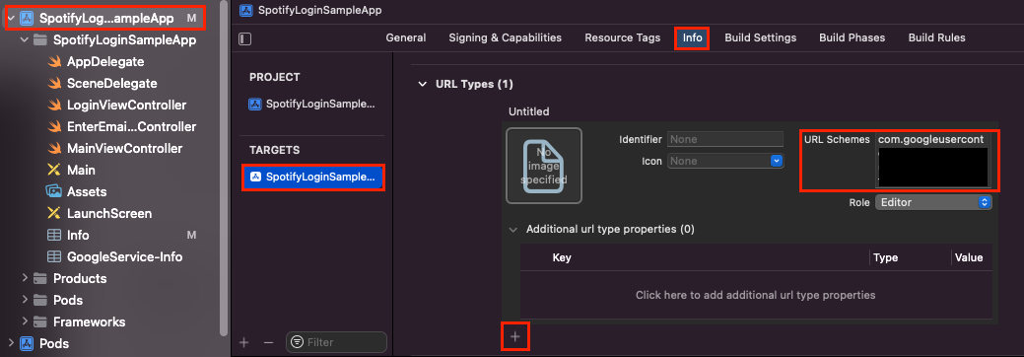Screen dimensions: 1024x357
Task: Expand the Products folder
Action: [x=25, y=278]
